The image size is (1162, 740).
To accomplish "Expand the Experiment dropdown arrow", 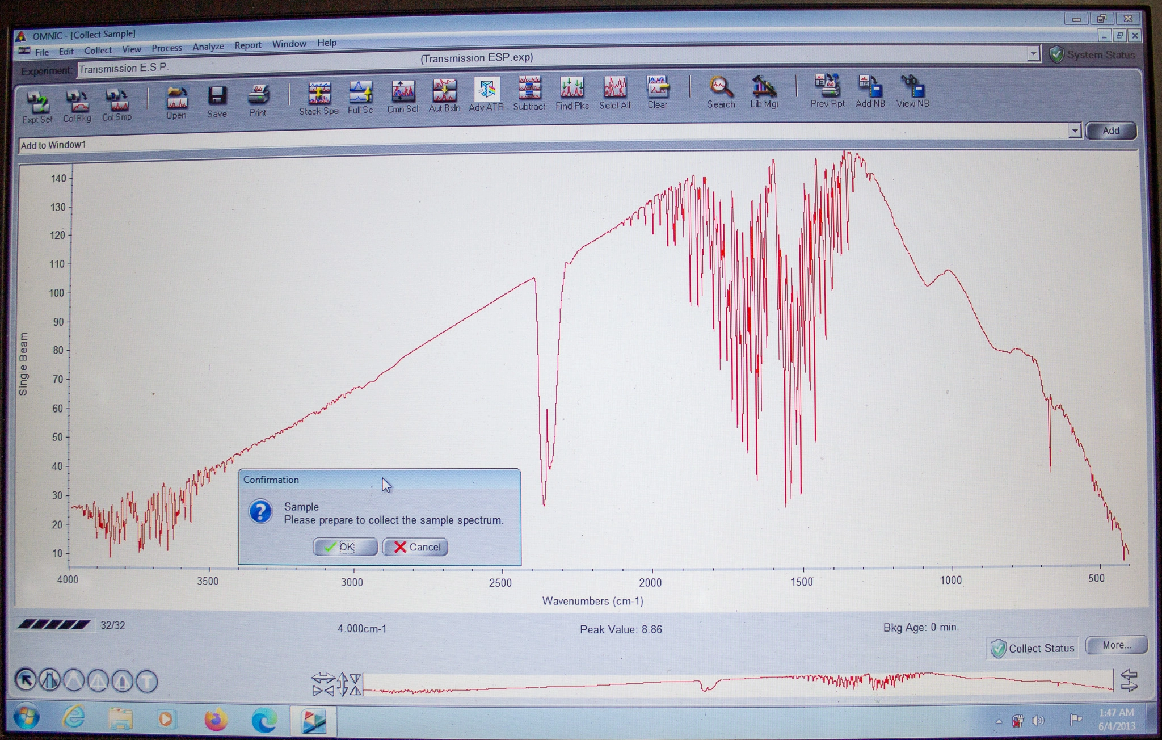I will tap(1033, 54).
